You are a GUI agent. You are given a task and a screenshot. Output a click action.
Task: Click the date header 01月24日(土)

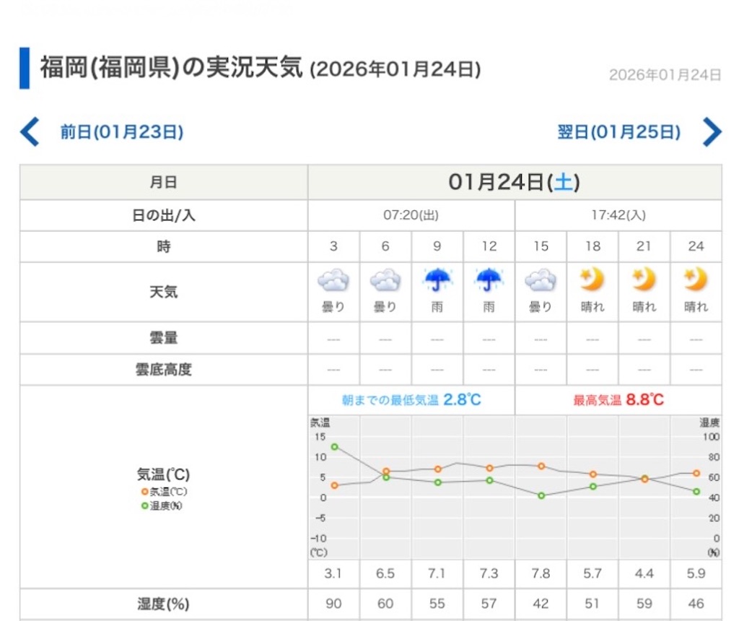point(514,182)
